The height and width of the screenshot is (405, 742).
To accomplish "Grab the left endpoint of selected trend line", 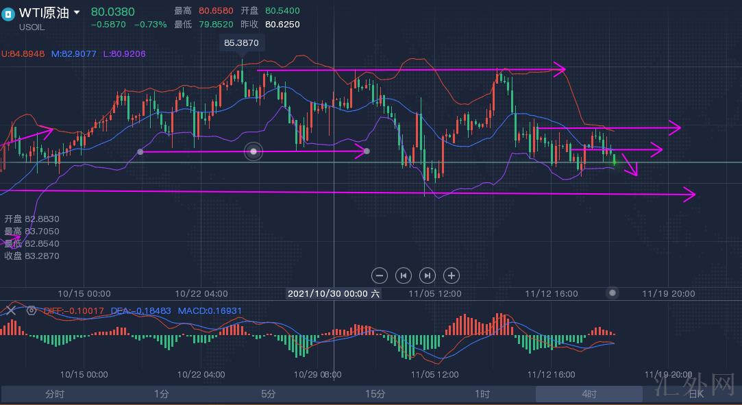I will click(x=140, y=151).
